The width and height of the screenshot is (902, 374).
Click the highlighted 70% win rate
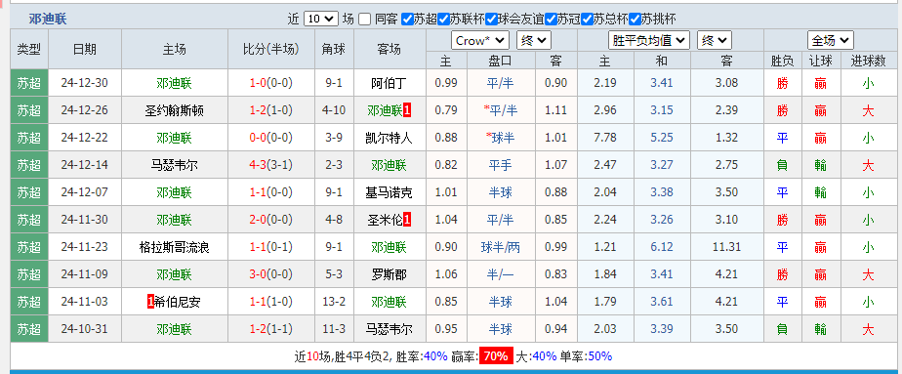coord(496,356)
